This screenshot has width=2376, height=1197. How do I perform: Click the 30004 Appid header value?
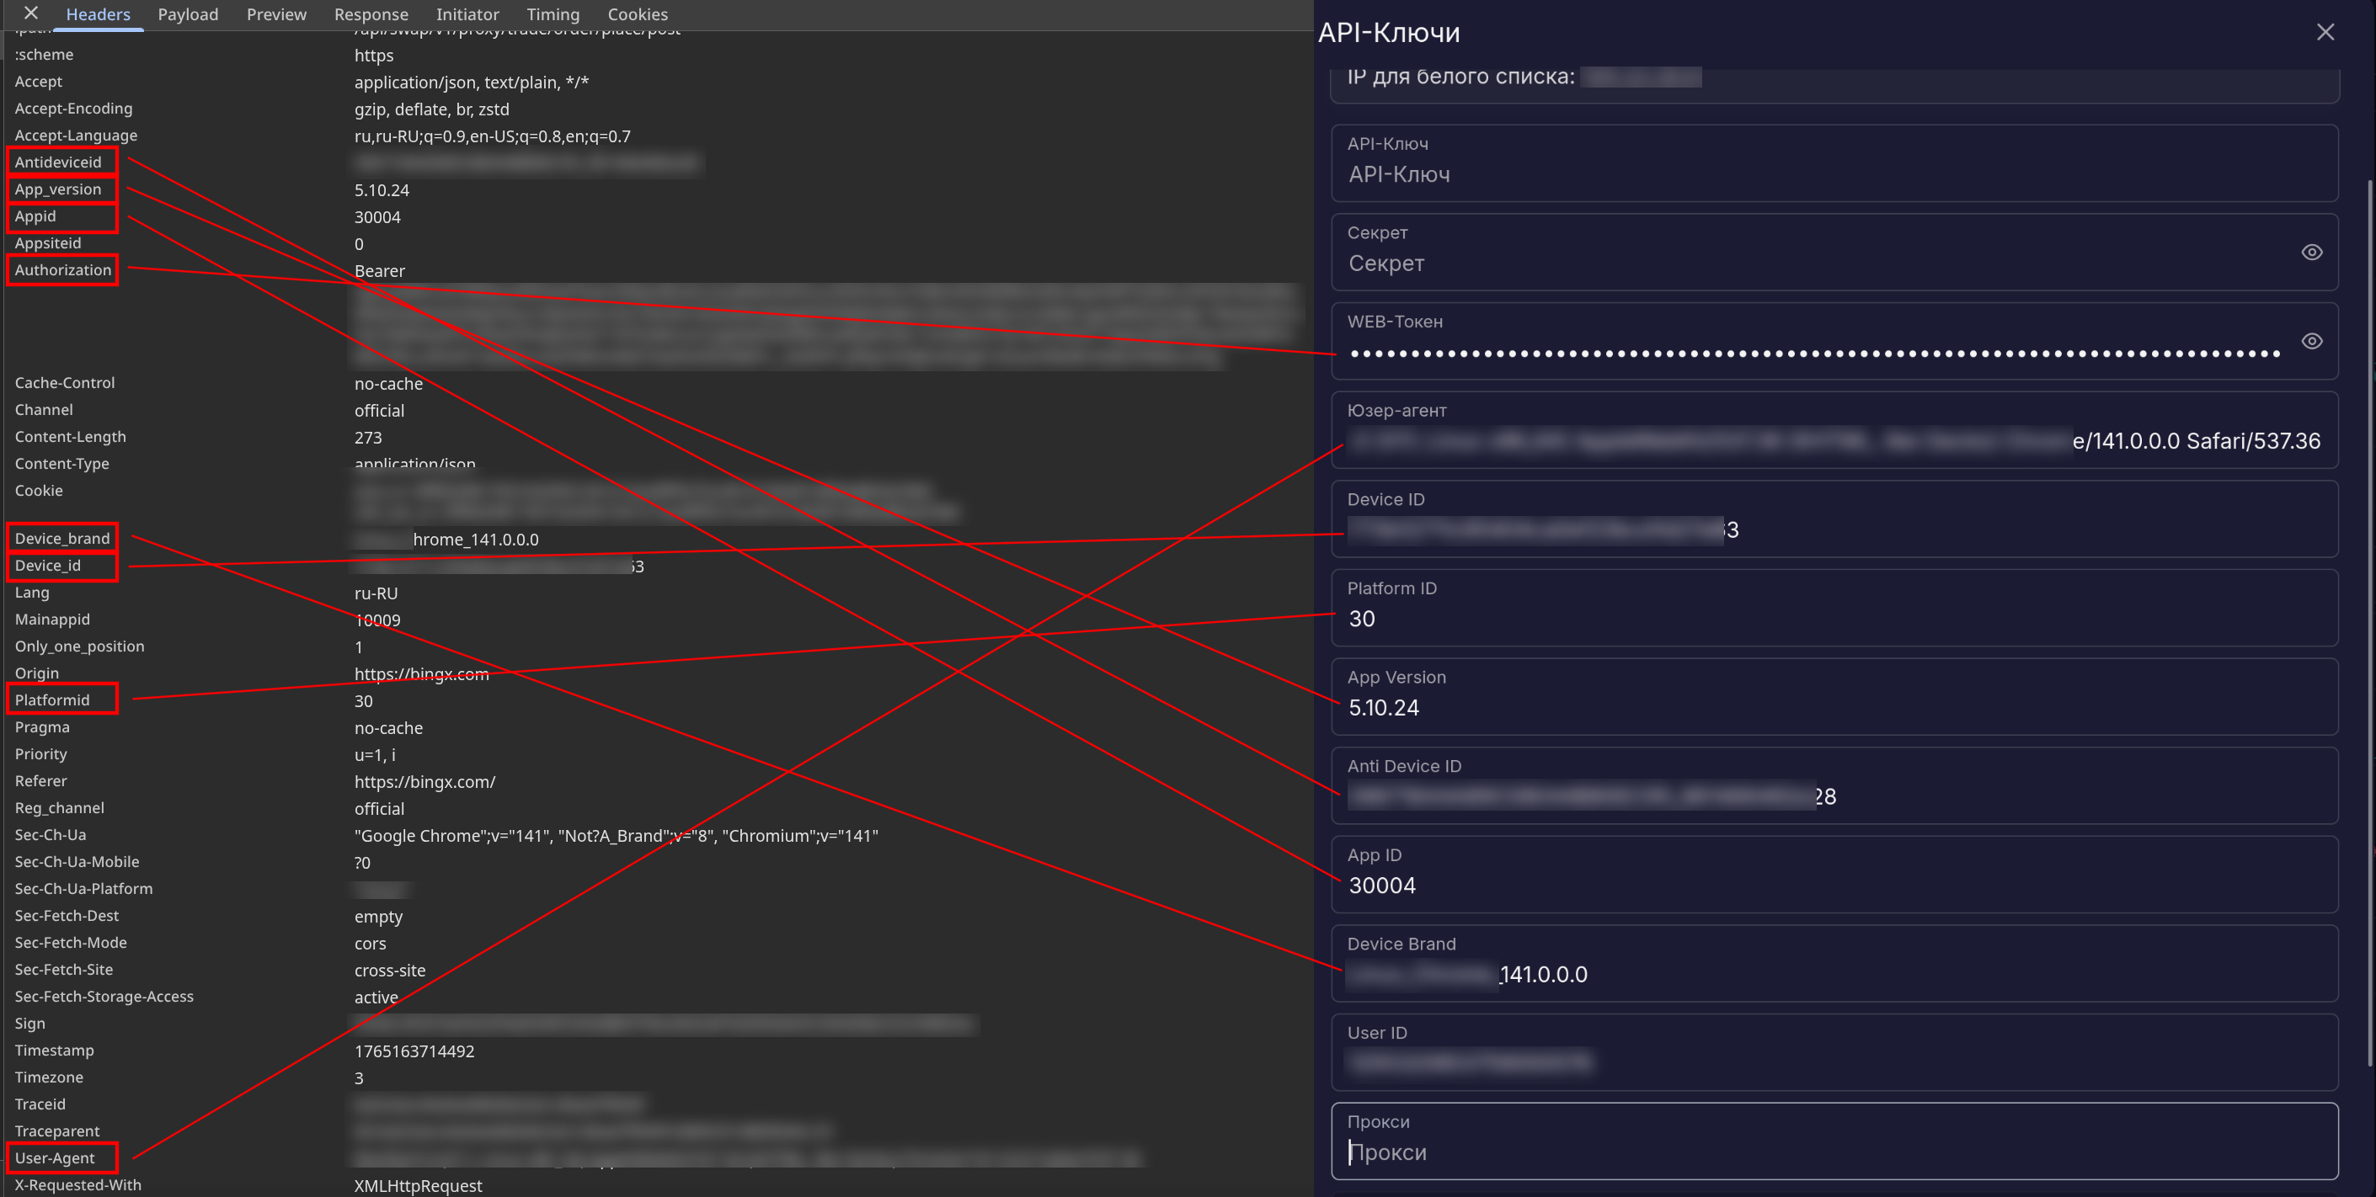[377, 216]
